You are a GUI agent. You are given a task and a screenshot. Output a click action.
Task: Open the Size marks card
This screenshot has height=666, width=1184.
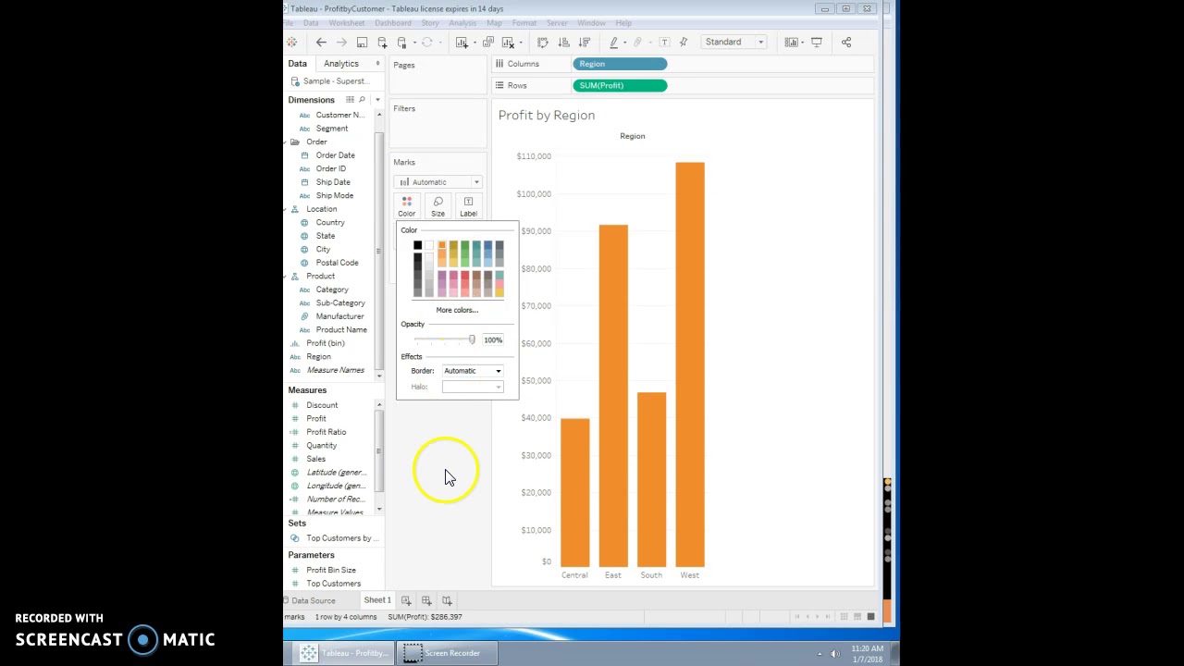coord(438,206)
